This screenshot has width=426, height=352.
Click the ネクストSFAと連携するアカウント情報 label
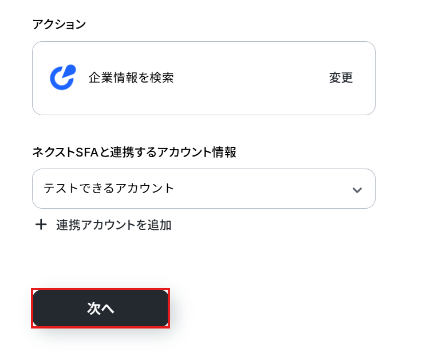[x=135, y=152]
